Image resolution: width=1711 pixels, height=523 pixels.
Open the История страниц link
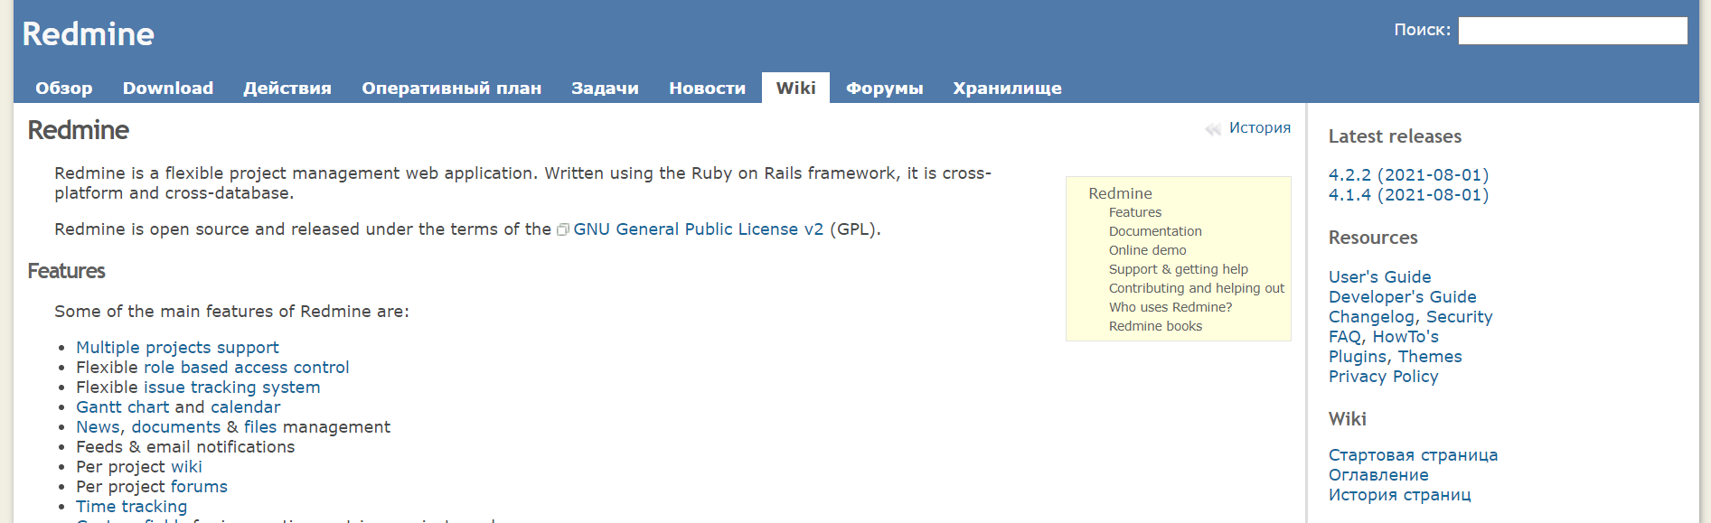pyautogui.click(x=1400, y=495)
